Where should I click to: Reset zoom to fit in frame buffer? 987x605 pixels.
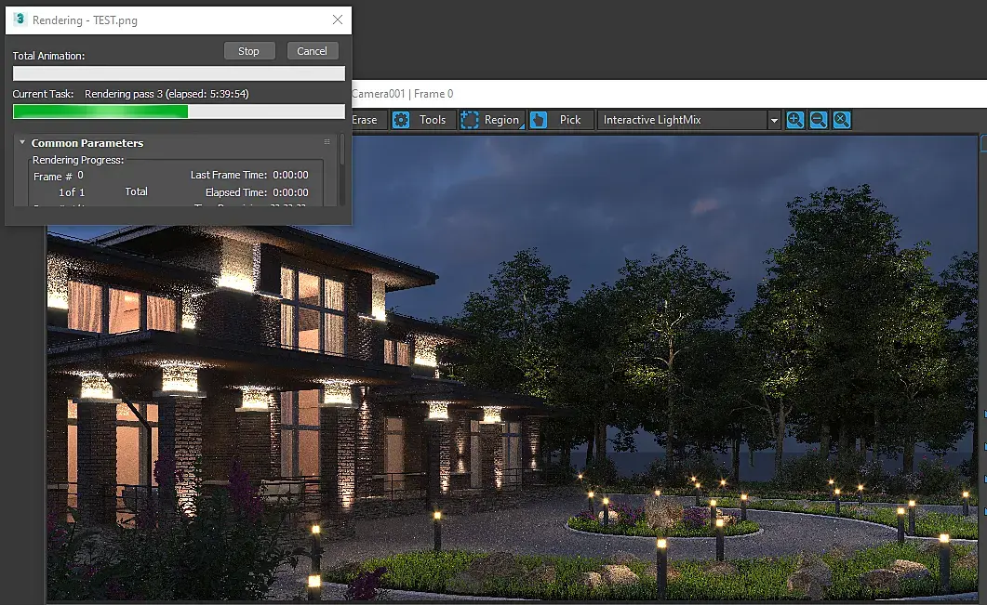(x=842, y=120)
